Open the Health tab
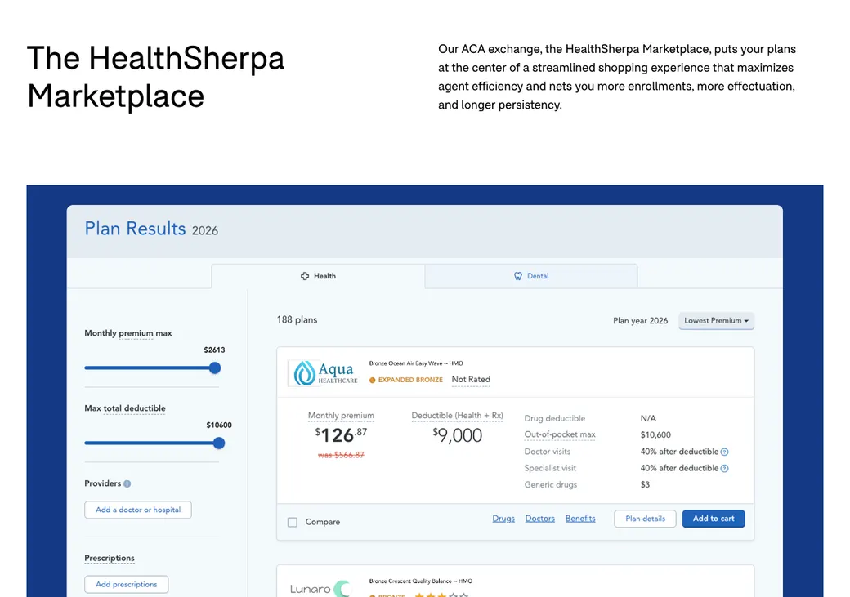850x597 pixels. (318, 276)
